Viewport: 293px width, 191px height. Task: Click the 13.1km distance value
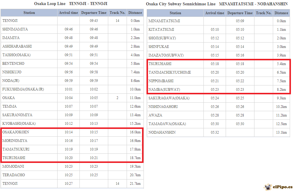point(281,132)
